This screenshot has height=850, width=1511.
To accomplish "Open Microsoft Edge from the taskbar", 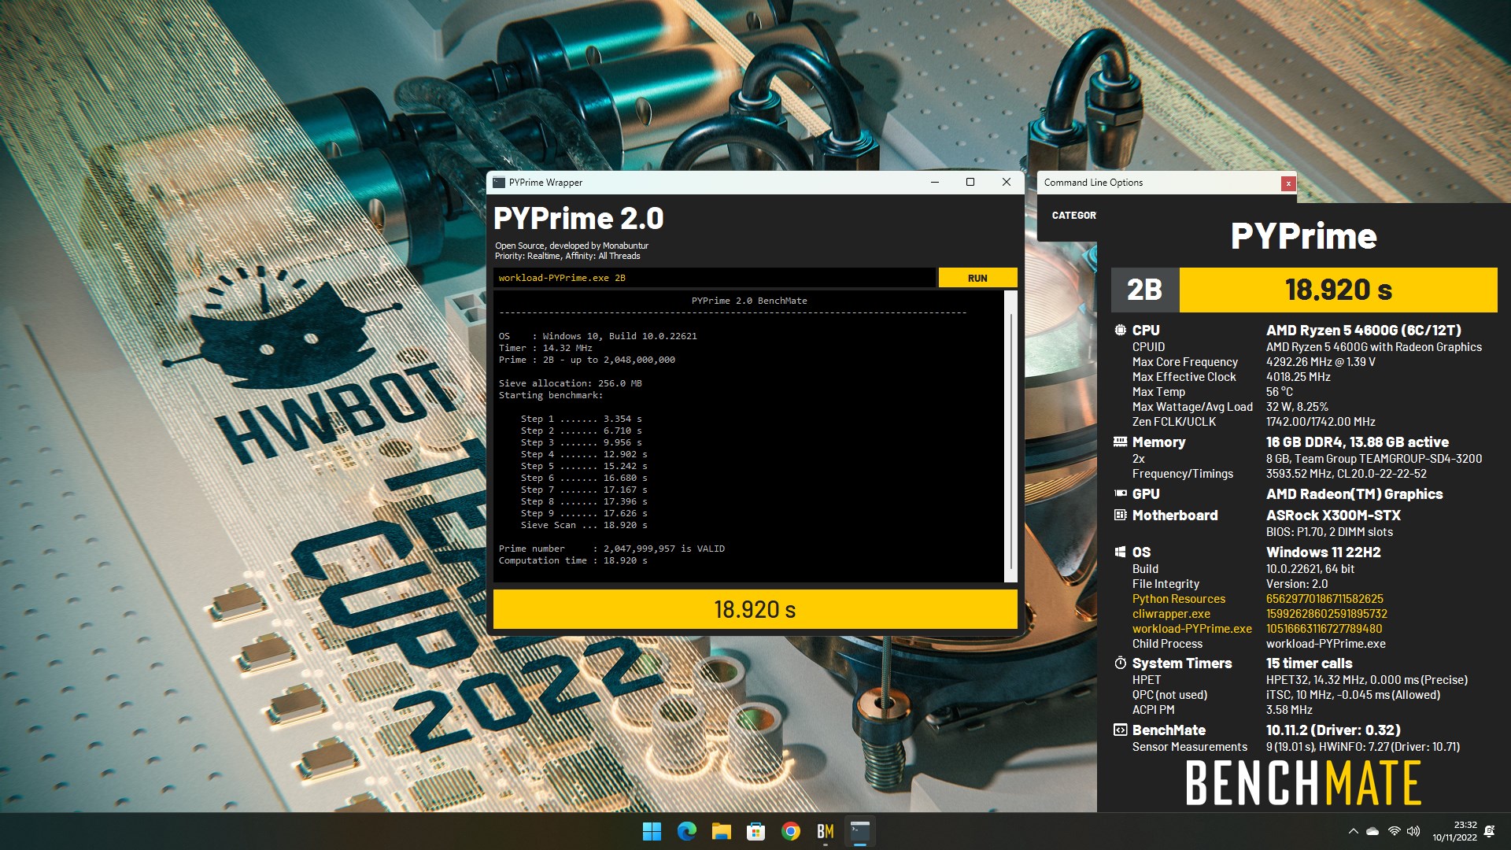I will click(x=686, y=831).
